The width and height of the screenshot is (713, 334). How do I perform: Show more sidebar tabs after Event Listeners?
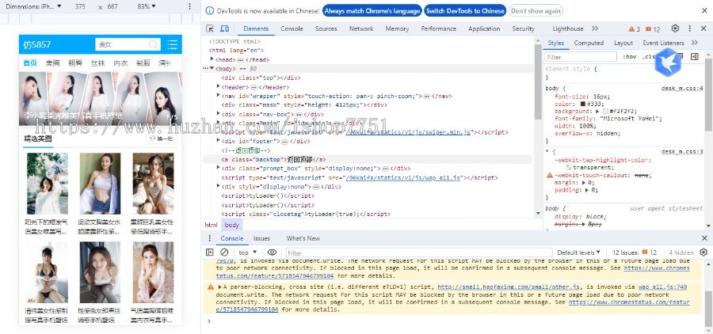pyautogui.click(x=694, y=42)
